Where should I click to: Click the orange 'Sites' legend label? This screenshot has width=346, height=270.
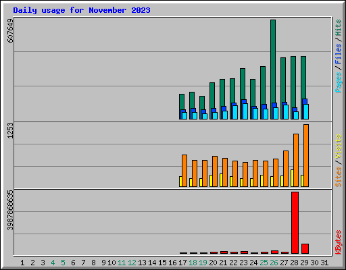[338, 177]
